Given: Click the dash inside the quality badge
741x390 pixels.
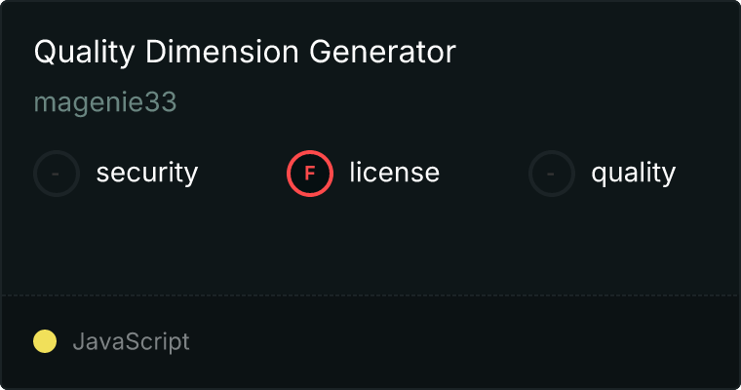Looking at the screenshot, I should point(552,174).
